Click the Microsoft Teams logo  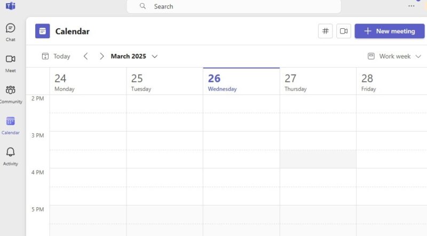point(10,6)
